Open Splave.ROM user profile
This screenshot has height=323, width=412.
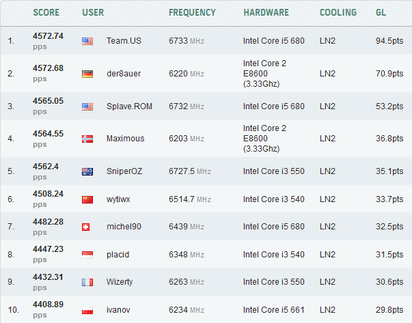point(129,107)
